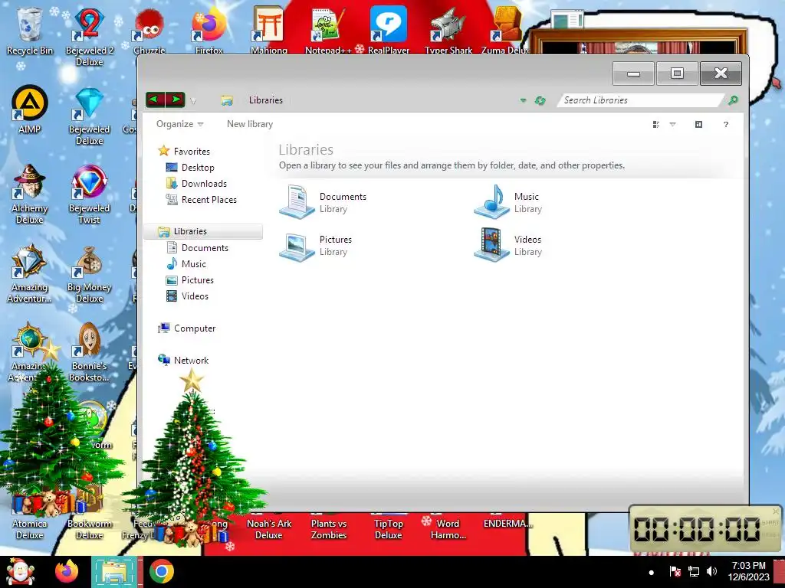Image resolution: width=785 pixels, height=588 pixels.
Task: Click the Noah's Ark Deluxe desktop label
Action: (x=269, y=529)
